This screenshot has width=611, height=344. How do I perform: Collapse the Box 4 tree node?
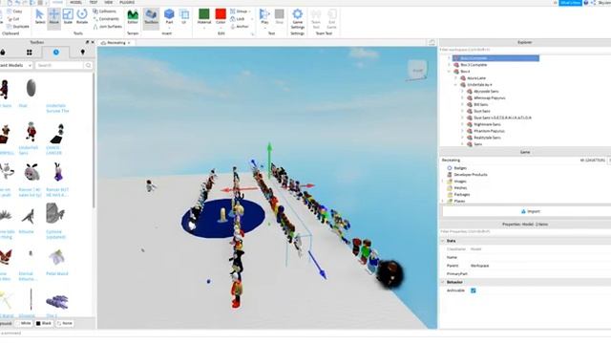pyautogui.click(x=449, y=72)
